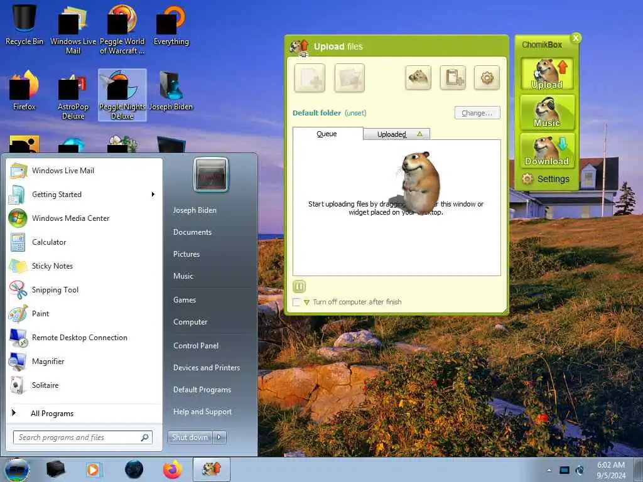643x482 pixels.
Task: Launch Snipping Tool from Start menu
Action: pos(85,290)
